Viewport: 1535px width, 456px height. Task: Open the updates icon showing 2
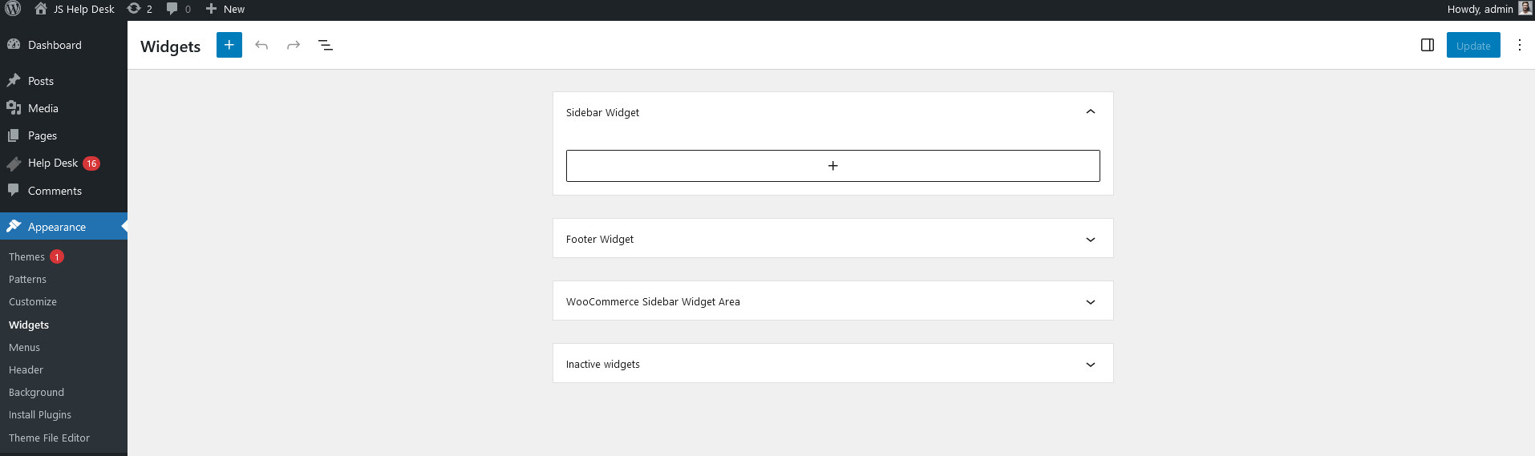[x=140, y=9]
